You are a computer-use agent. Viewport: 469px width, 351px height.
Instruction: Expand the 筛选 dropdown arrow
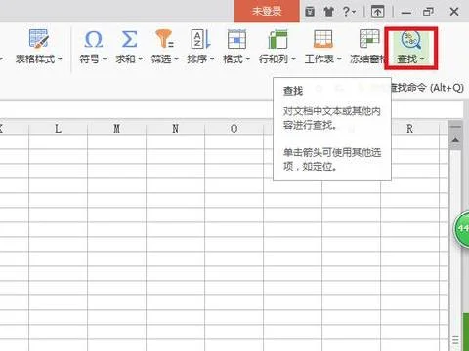pyautogui.click(x=176, y=59)
